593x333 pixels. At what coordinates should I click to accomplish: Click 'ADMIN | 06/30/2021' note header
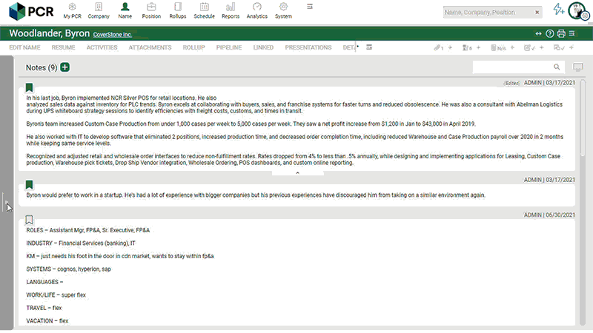(549, 215)
